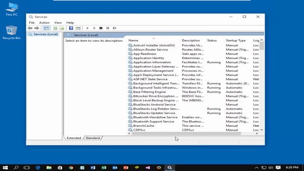Click the Back arrow in Services toolbar
Screen dimensions: 304x171
30,28
